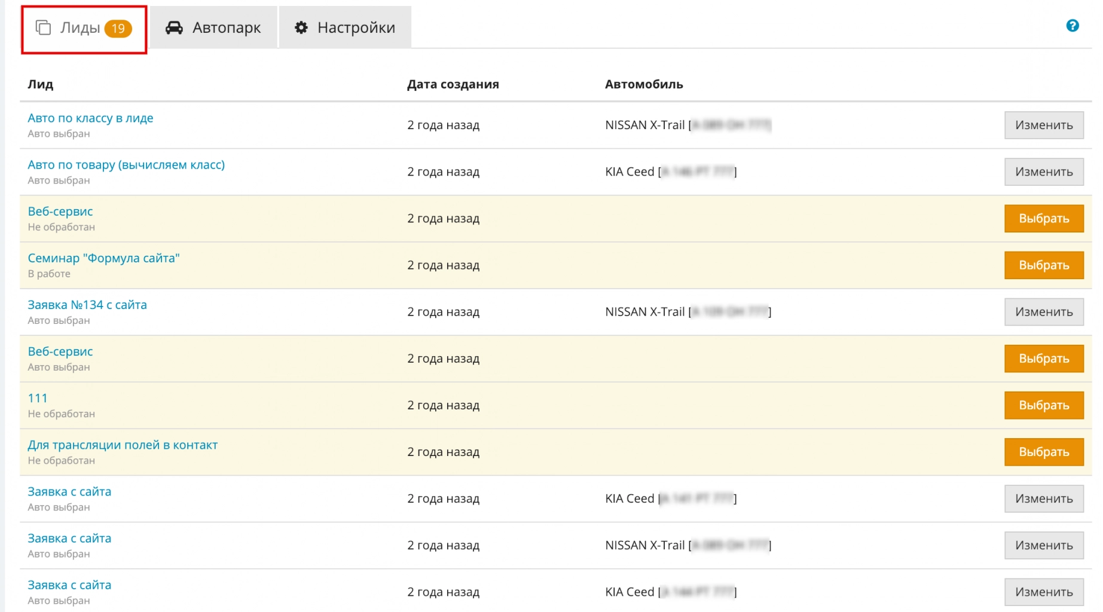Screen dimensions: 1103x612
Task: Click Изменить for Заявка №134 с сайта
Action: [x=1043, y=312]
